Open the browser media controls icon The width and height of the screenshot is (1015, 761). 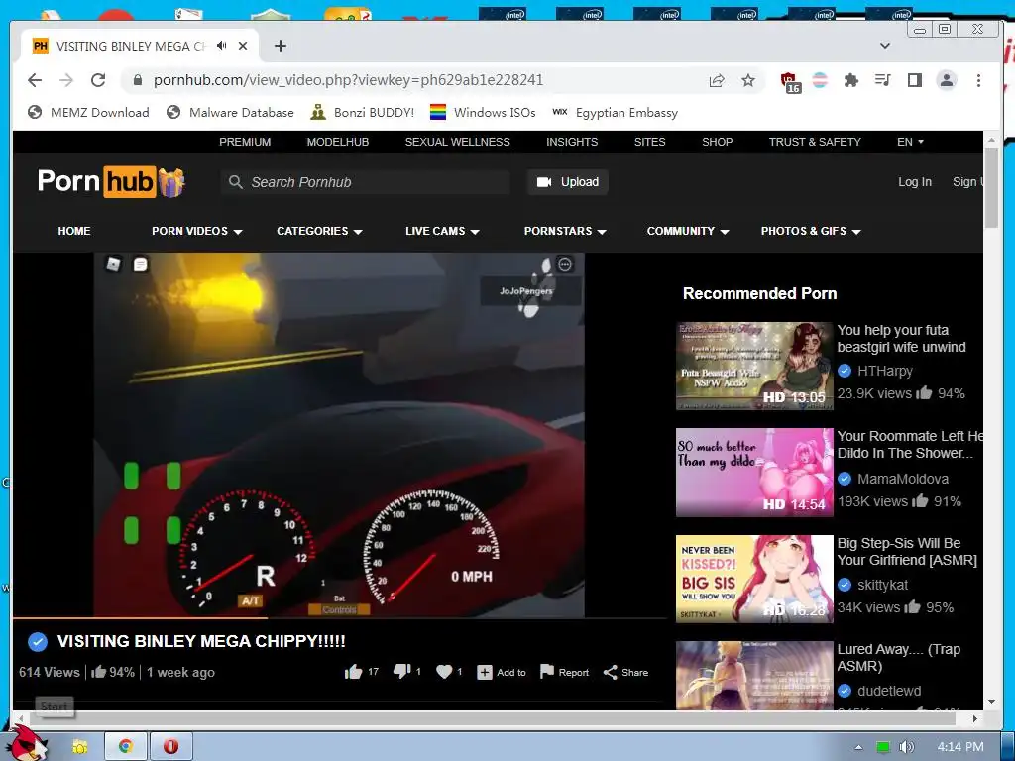tap(883, 80)
